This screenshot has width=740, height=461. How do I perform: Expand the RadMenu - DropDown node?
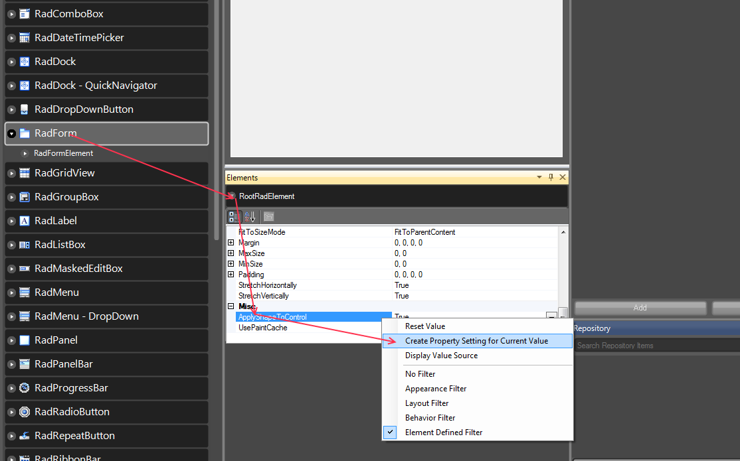(12, 317)
